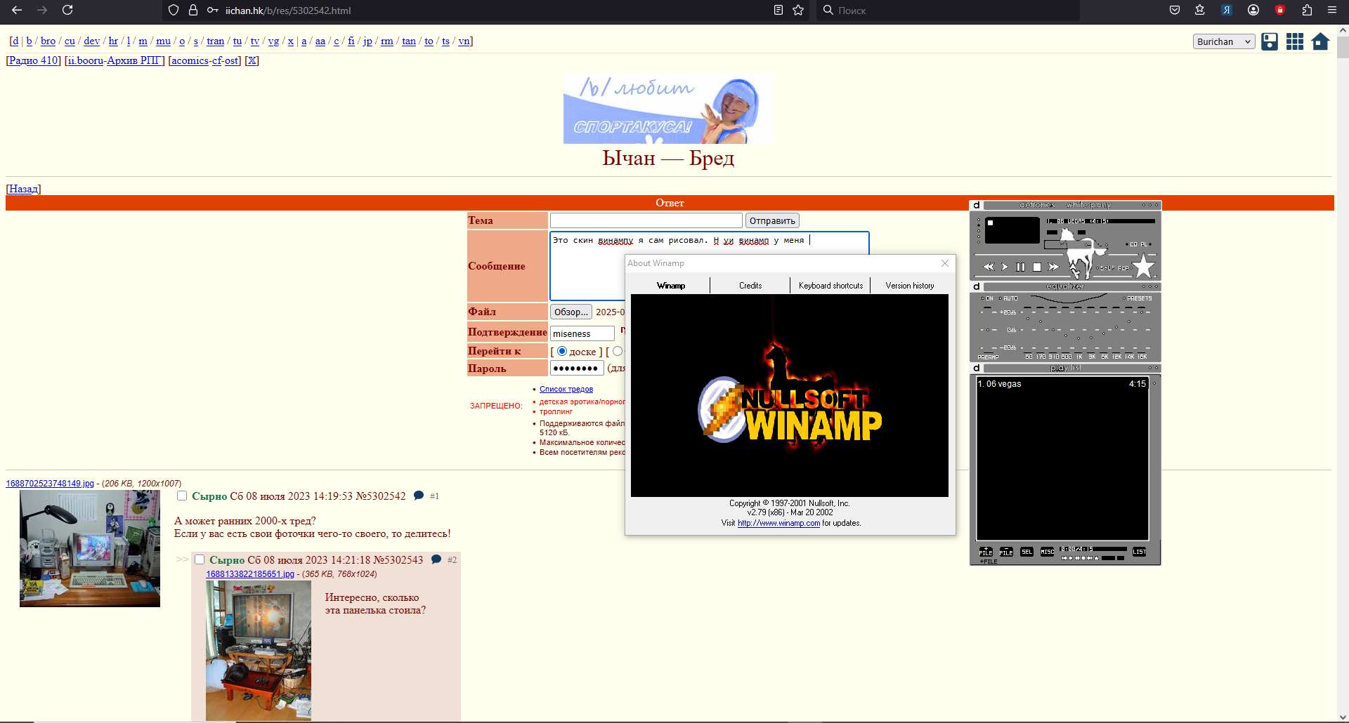1349x723 pixels.
Task: Click the blue home icon on page
Action: pos(1320,41)
